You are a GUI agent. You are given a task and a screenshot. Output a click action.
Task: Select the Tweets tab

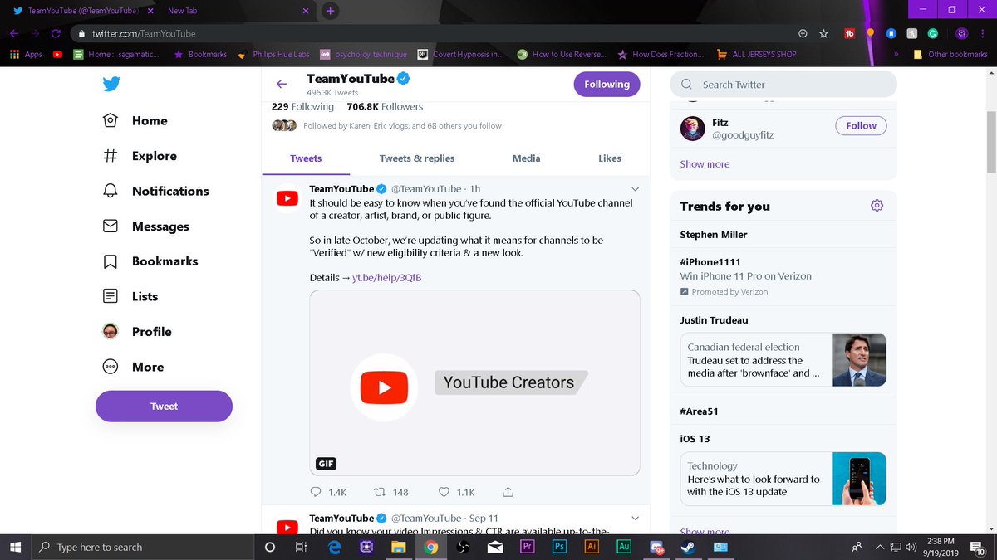click(306, 158)
